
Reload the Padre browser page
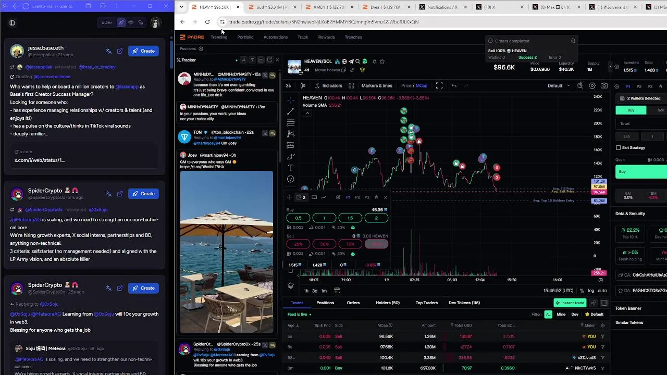[x=207, y=22]
